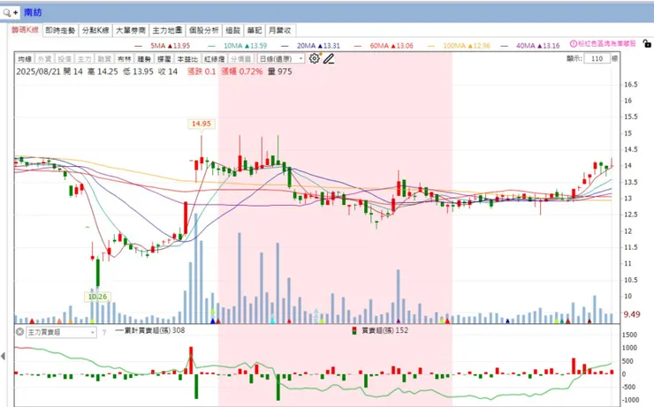This screenshot has width=654, height=407.
Task: Toggle the 本益比 overlay button
Action: [x=187, y=59]
